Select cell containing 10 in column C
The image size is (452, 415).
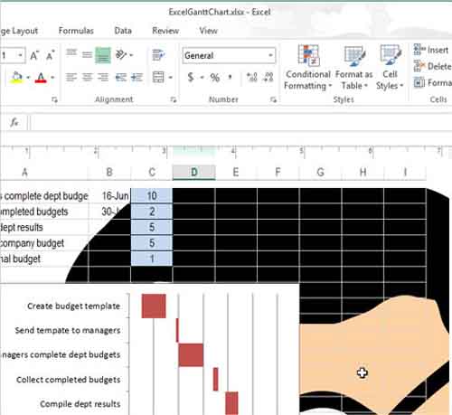[x=152, y=196]
